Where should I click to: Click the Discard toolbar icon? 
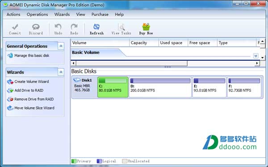[36, 27]
